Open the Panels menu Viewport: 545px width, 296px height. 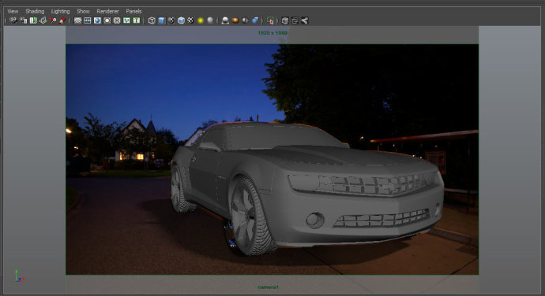pos(133,12)
